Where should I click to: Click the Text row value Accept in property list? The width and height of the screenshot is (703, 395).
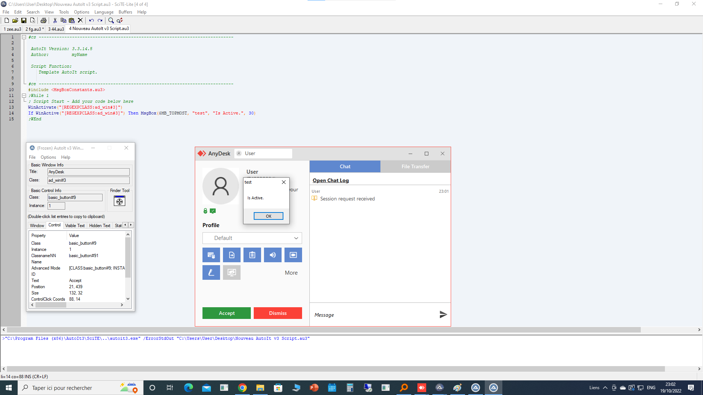[75, 281]
